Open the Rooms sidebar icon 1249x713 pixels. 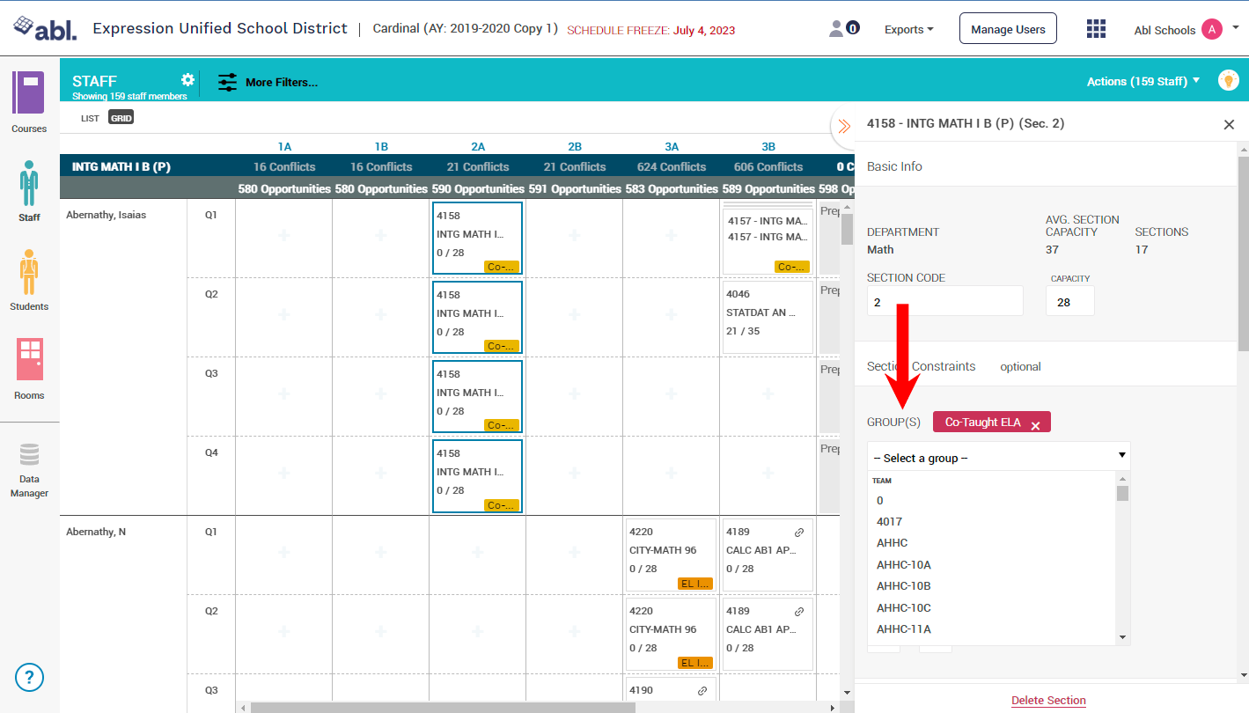29,360
